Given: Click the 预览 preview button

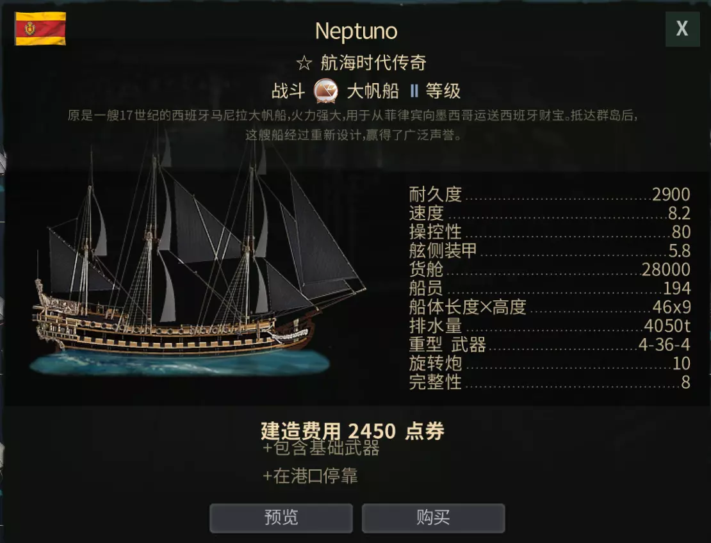Looking at the screenshot, I should click(281, 517).
